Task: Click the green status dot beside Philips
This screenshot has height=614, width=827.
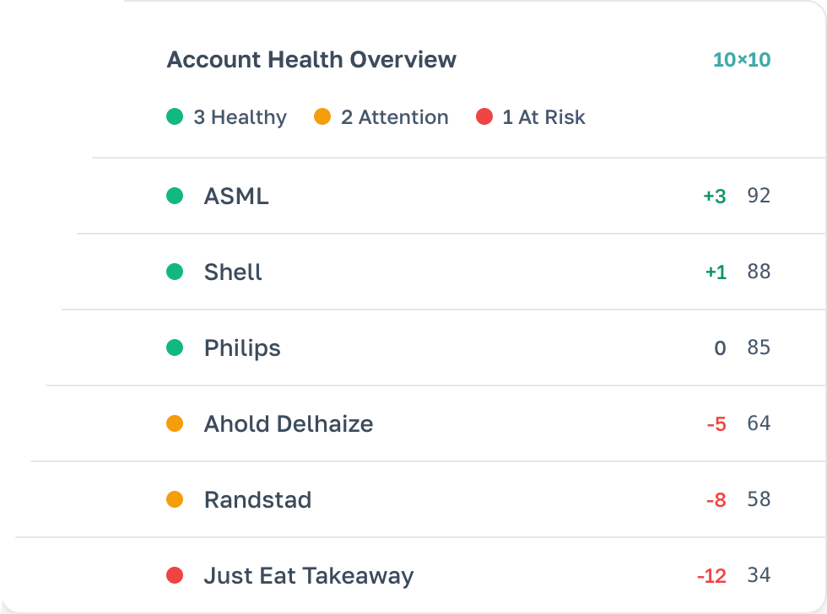Action: click(175, 347)
